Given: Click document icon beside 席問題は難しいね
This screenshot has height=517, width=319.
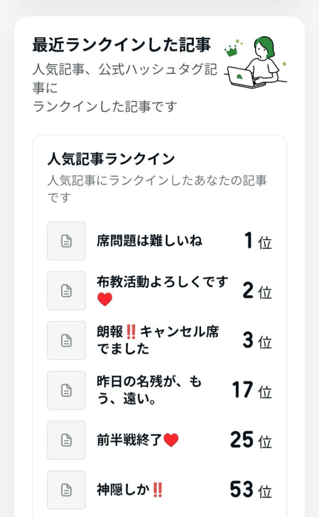Looking at the screenshot, I should click(67, 241).
